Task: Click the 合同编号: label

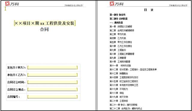Action: [13, 97]
